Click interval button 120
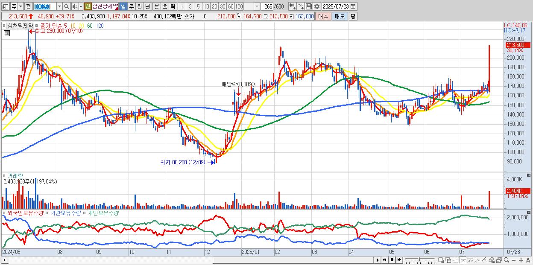The height and width of the screenshot is (265, 533). pyautogui.click(x=239, y=6)
